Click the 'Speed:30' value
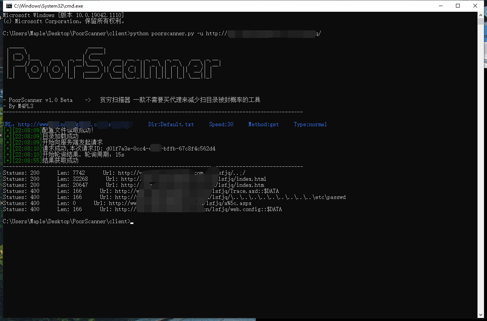Viewport: 487px width, 321px height. coord(221,124)
